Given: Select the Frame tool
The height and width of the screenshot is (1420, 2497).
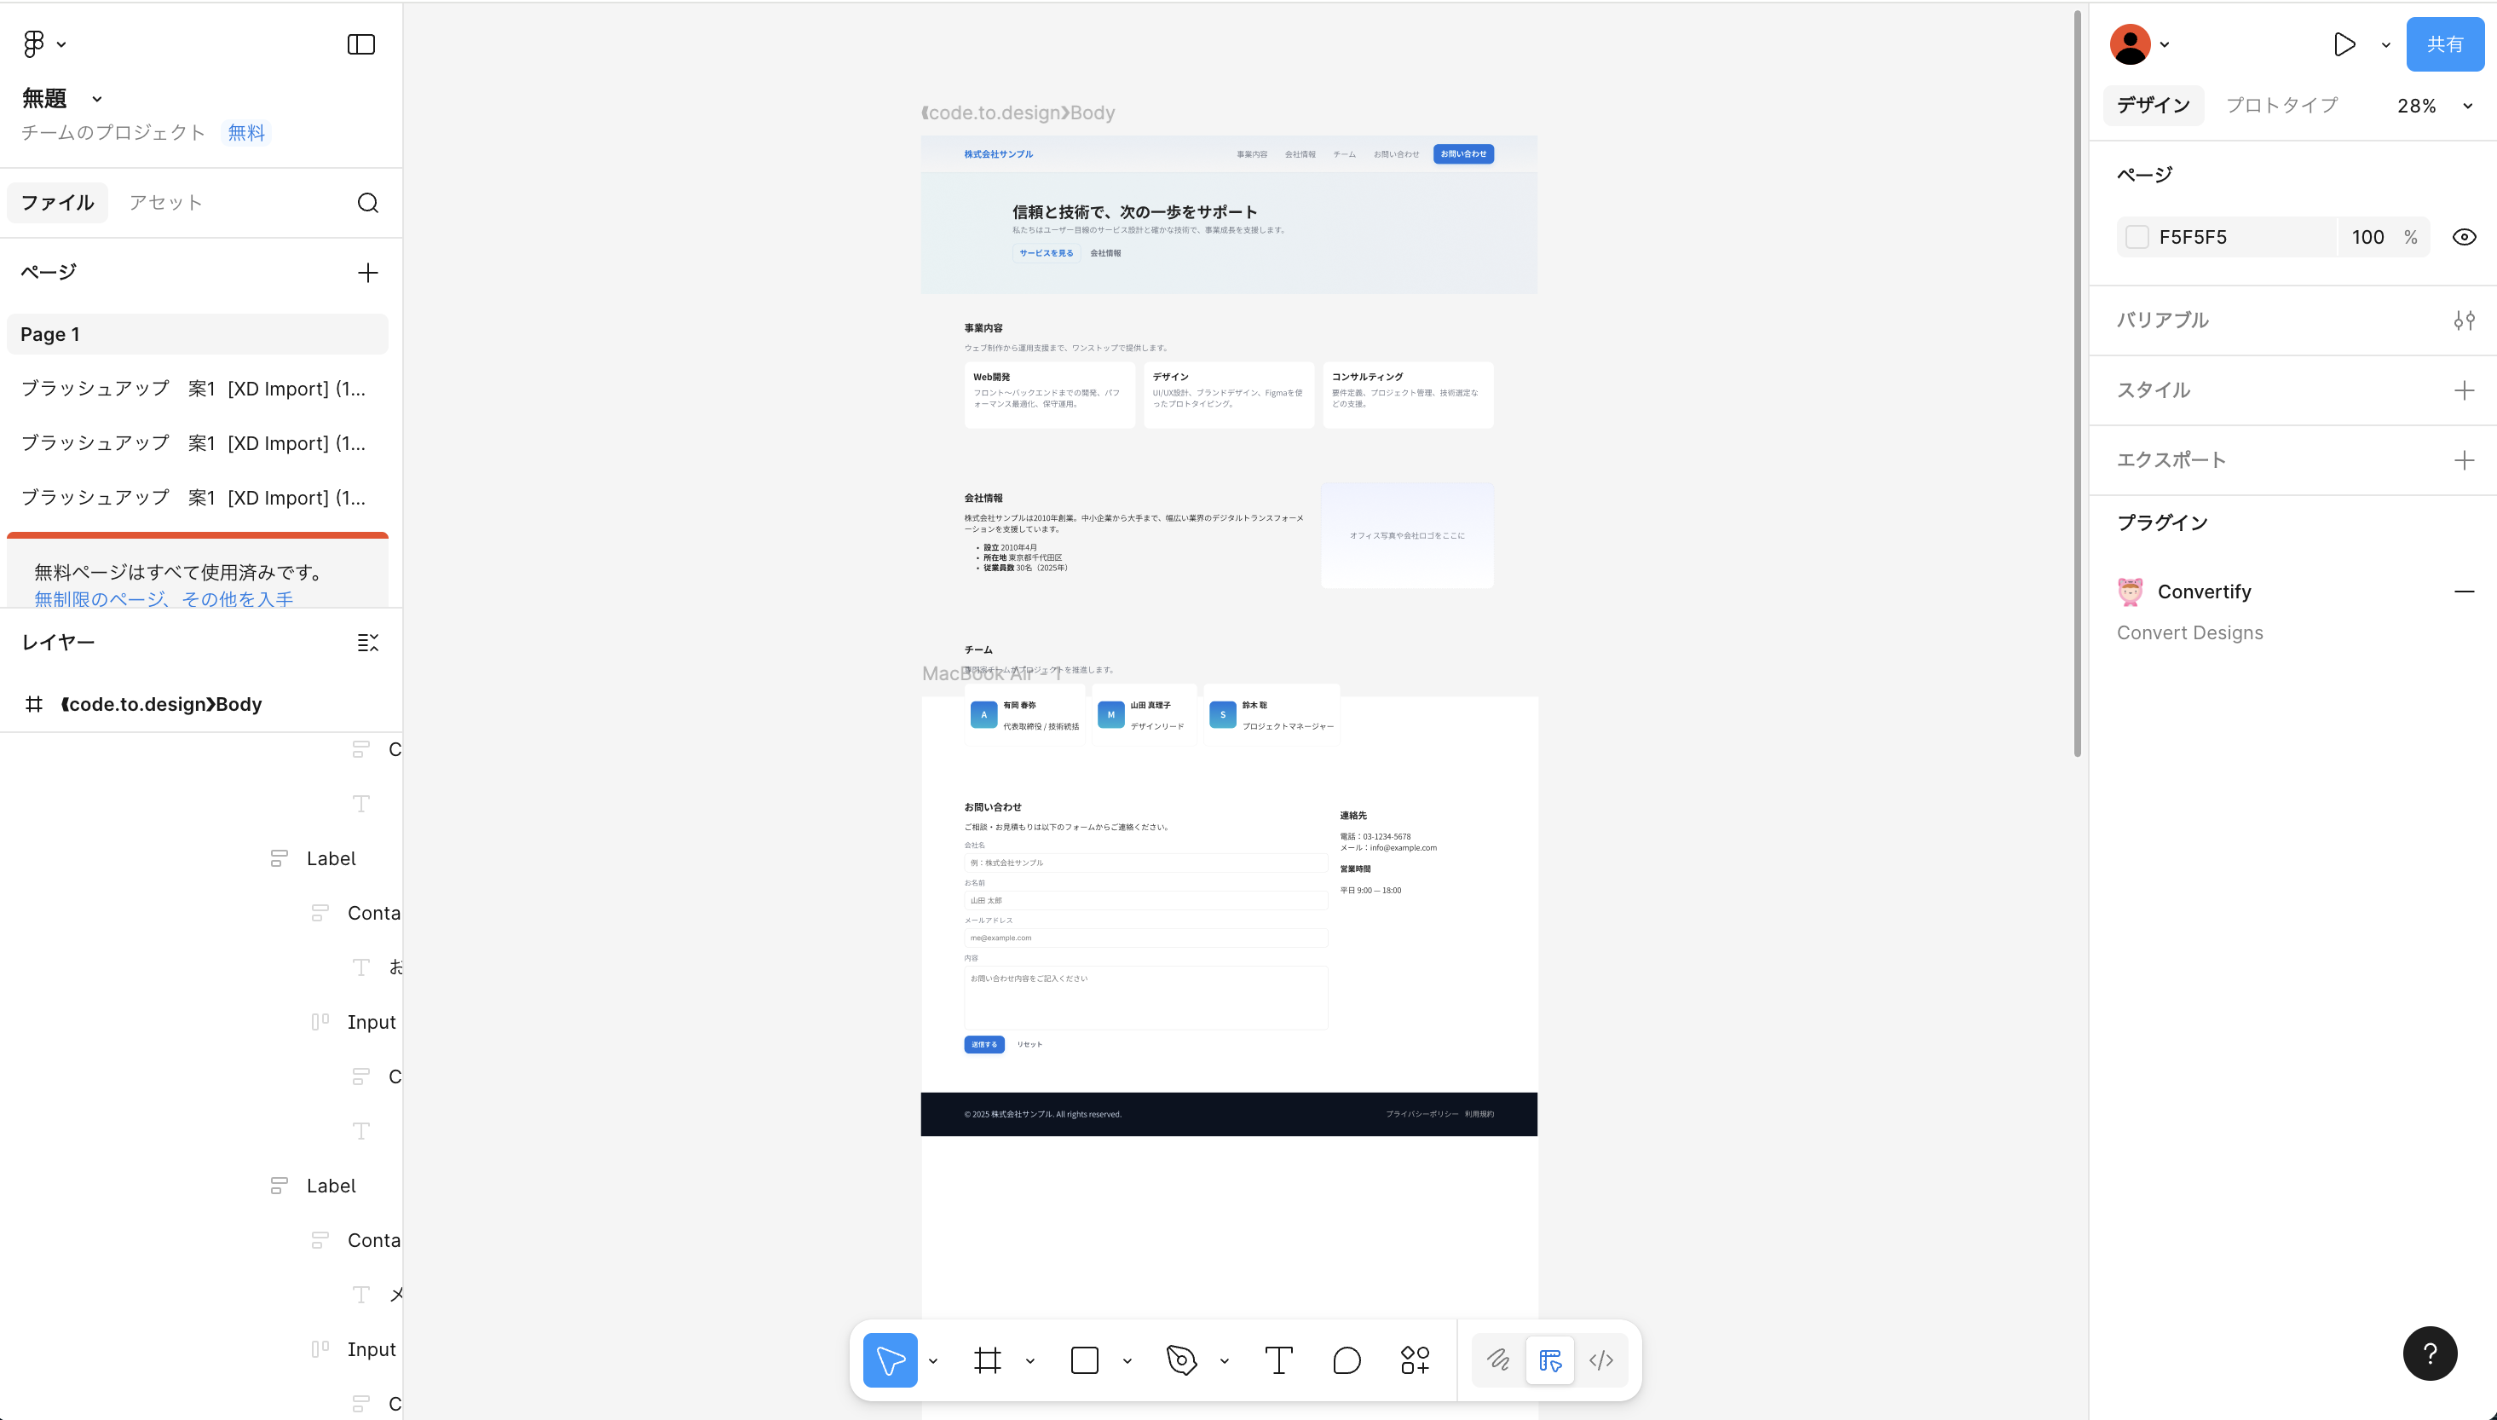Looking at the screenshot, I should click(987, 1360).
